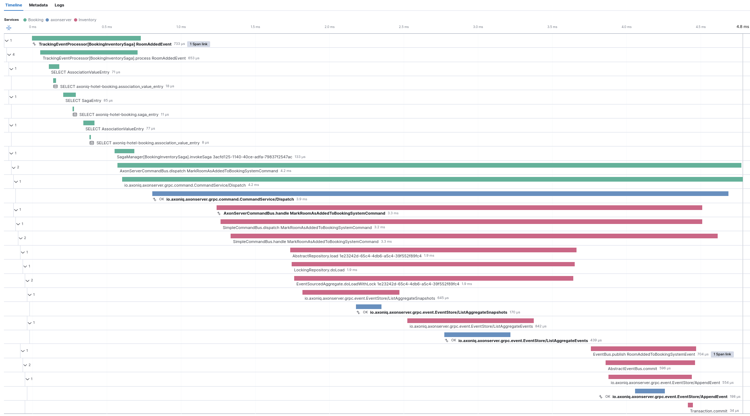Switch to the Metadata tab
Viewport: 750px width, 416px height.
tap(38, 5)
